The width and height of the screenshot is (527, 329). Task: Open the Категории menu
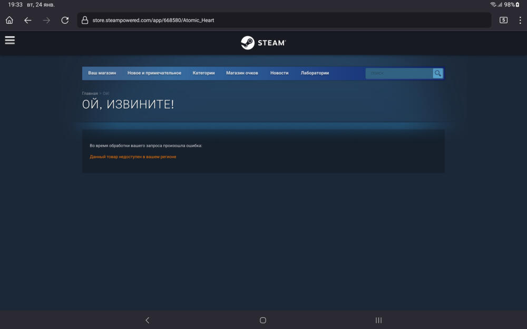pos(203,73)
